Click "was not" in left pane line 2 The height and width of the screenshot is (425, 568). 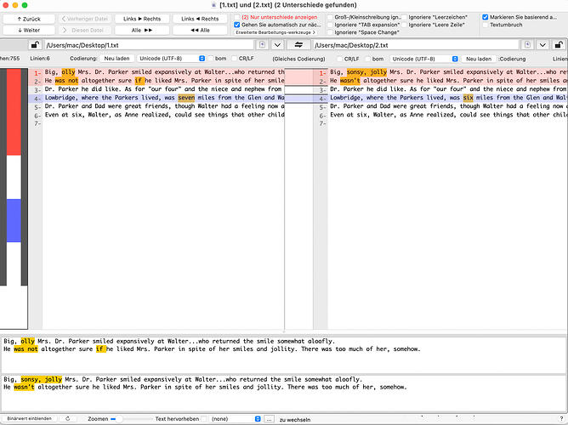tap(66, 81)
